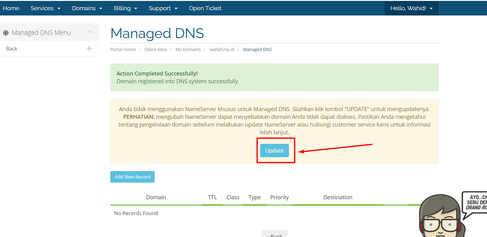Click the Type column header
The width and height of the screenshot is (487, 237).
point(255,197)
